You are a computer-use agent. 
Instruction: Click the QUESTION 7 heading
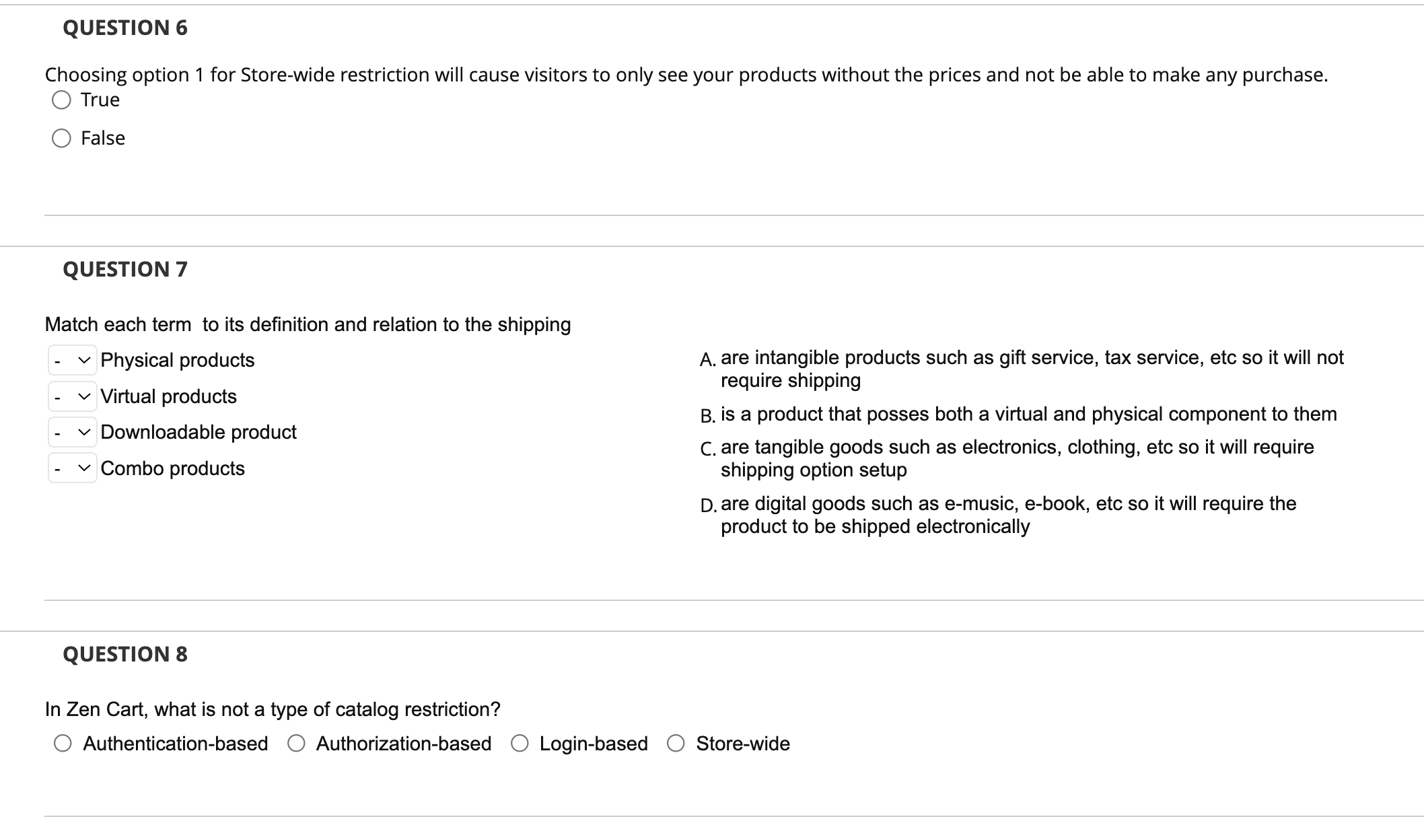tap(125, 269)
